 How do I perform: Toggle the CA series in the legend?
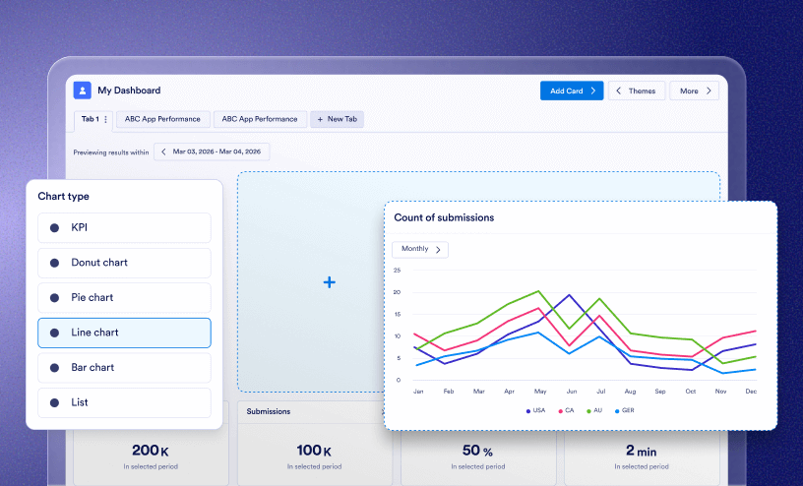[566, 410]
